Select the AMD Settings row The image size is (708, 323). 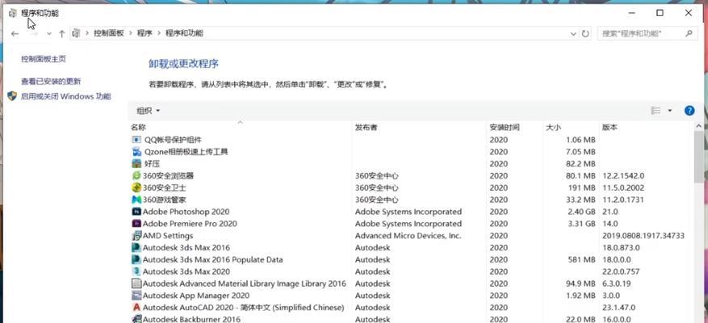tap(411, 235)
